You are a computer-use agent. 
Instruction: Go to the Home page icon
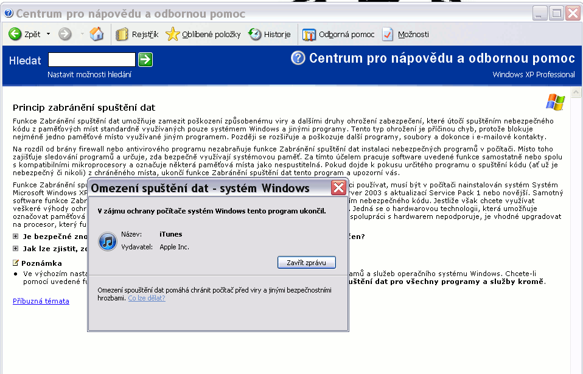click(97, 34)
